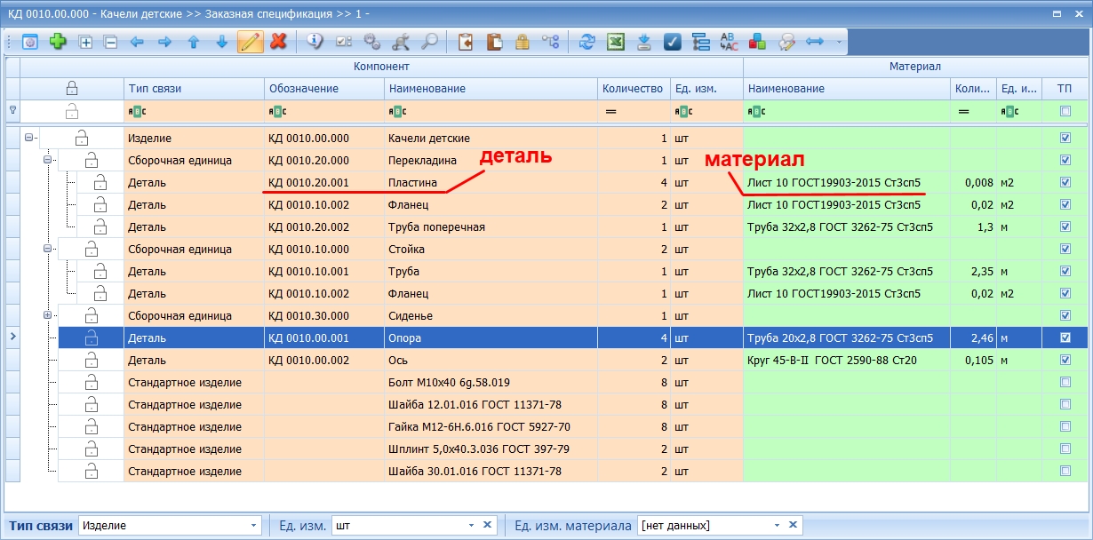Screen dimensions: 1093x540
Task: Click the colored blocks toolbar icon
Action: tap(757, 41)
